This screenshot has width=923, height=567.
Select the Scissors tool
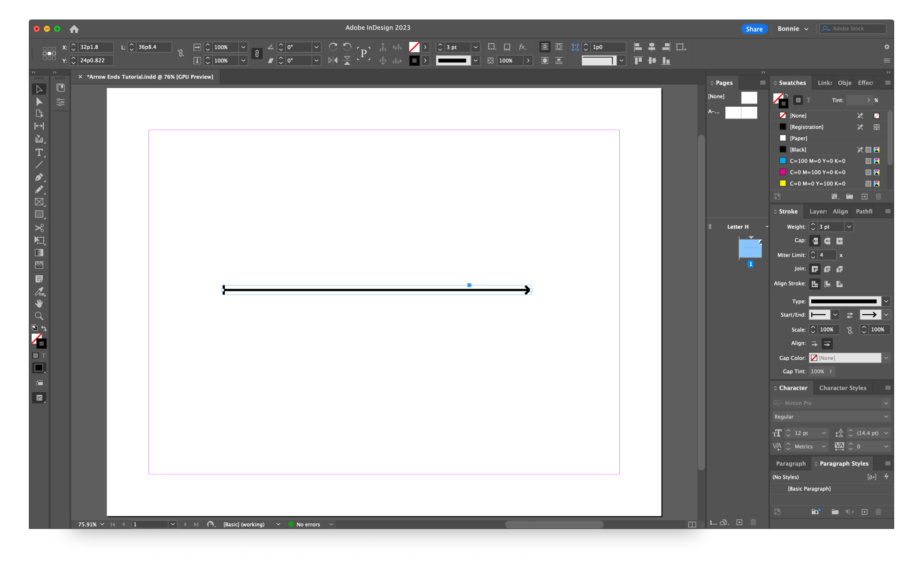click(x=39, y=228)
